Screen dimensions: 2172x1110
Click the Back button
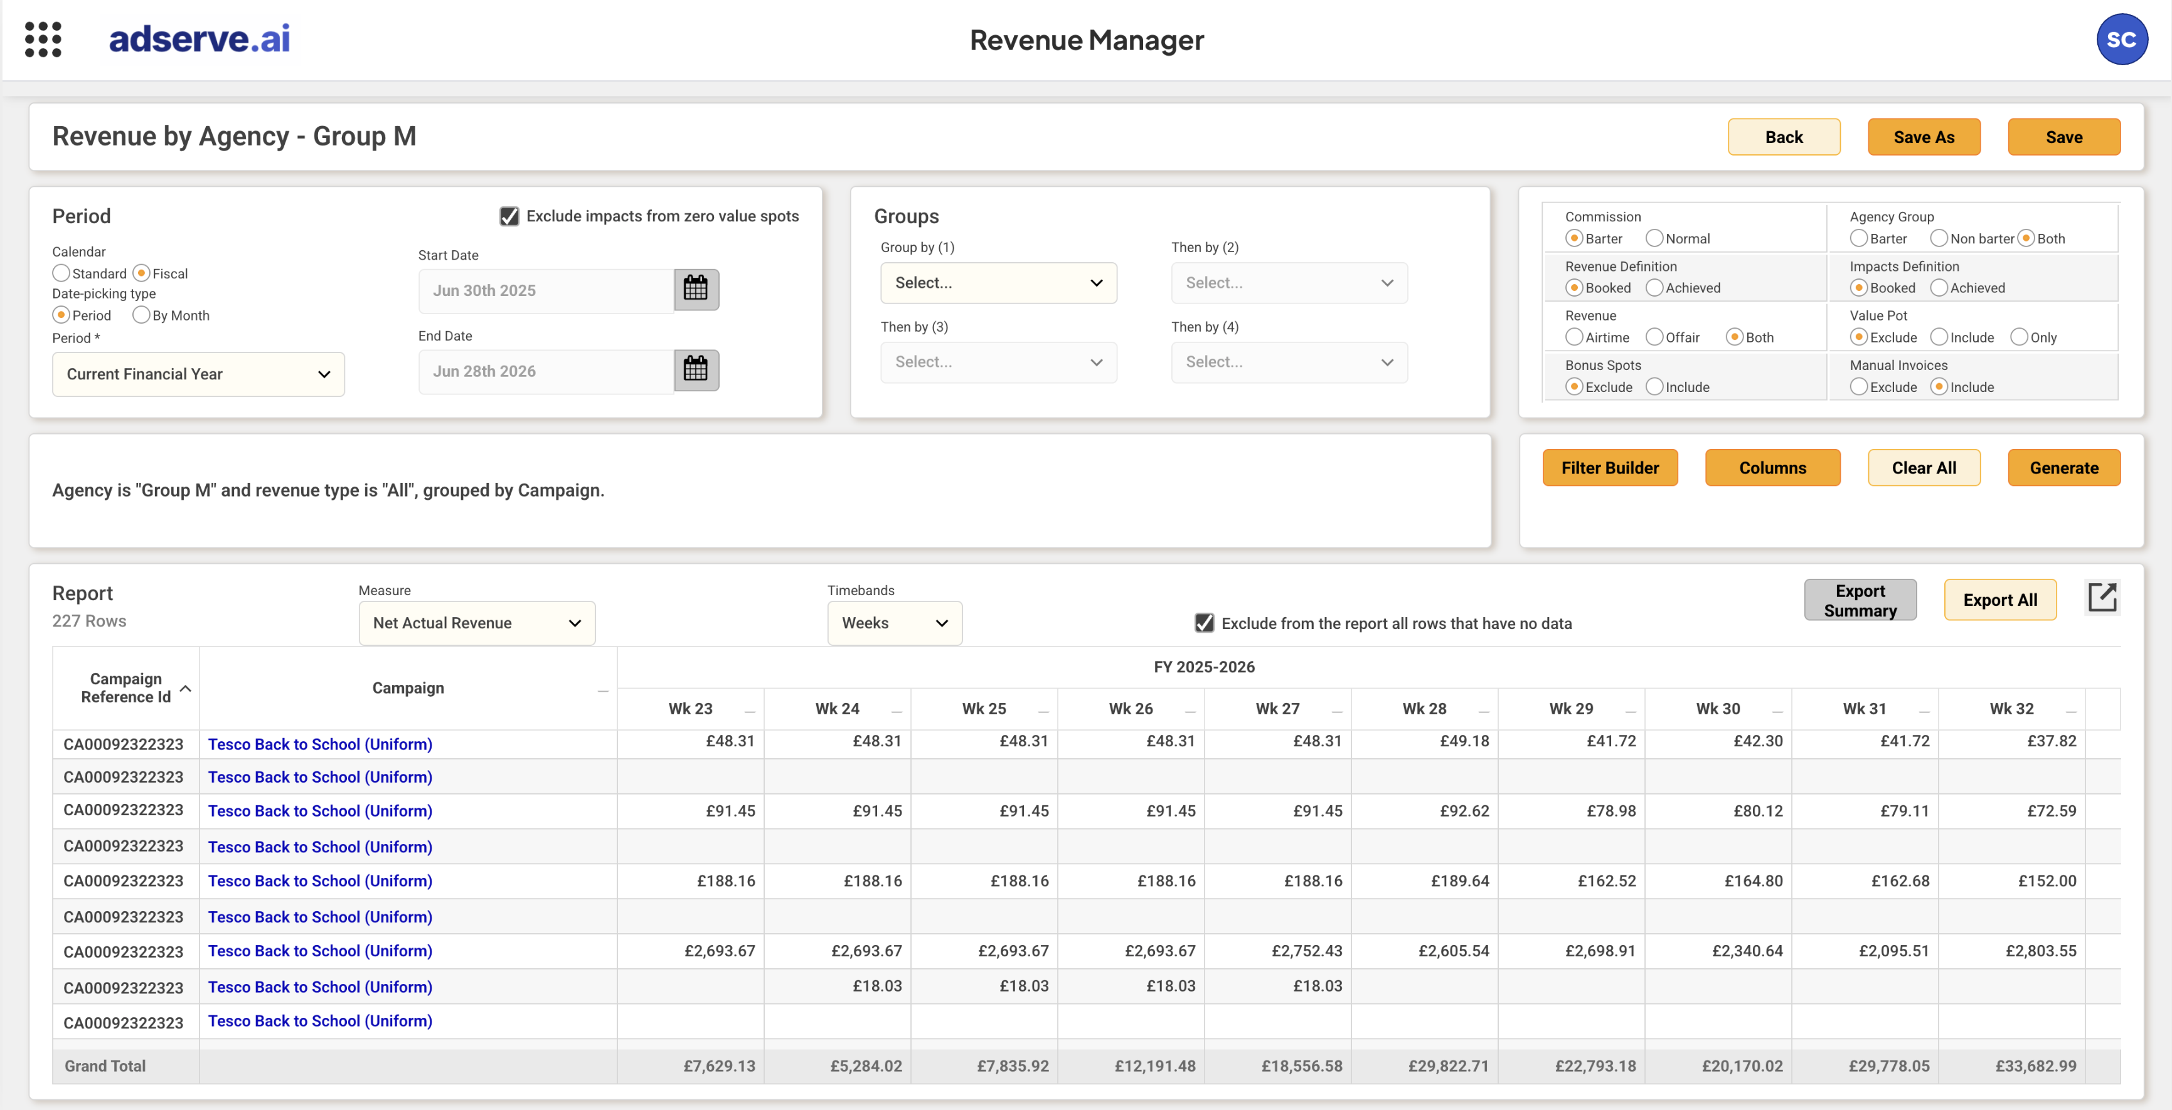[x=1784, y=137]
